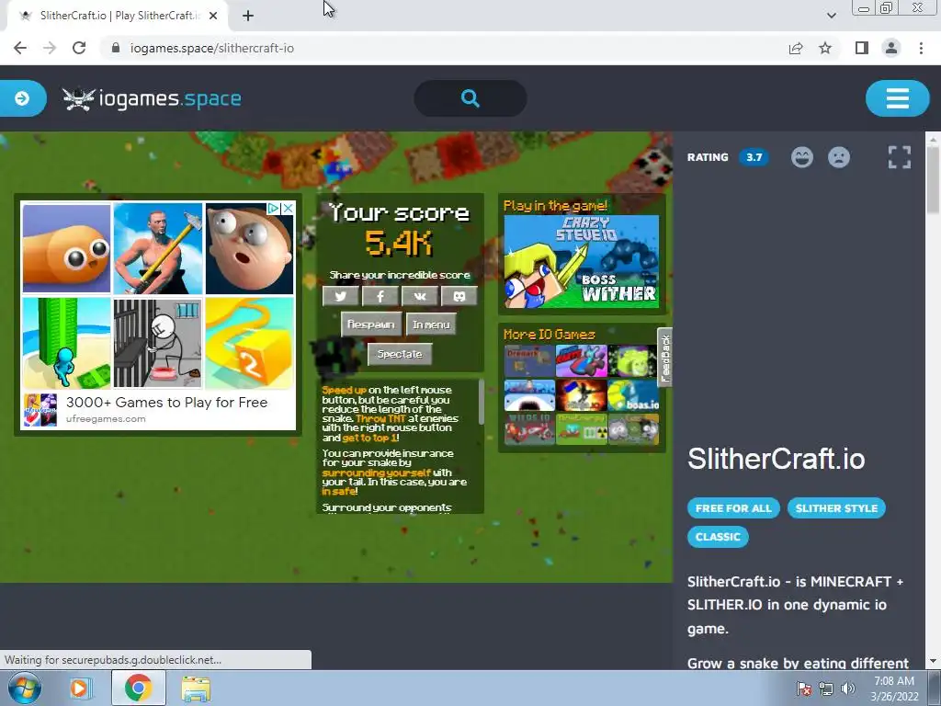
Task: Select the SLITHER STYLE tag
Action: pos(836,507)
